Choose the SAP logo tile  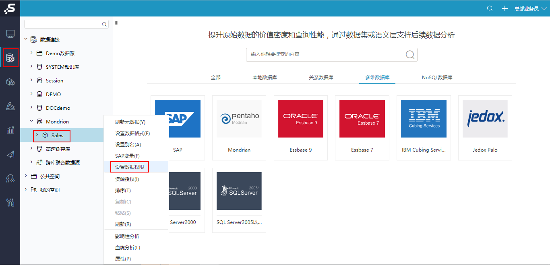(x=178, y=119)
